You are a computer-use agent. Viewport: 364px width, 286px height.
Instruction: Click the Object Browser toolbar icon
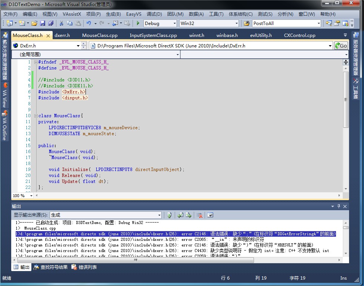345,23
